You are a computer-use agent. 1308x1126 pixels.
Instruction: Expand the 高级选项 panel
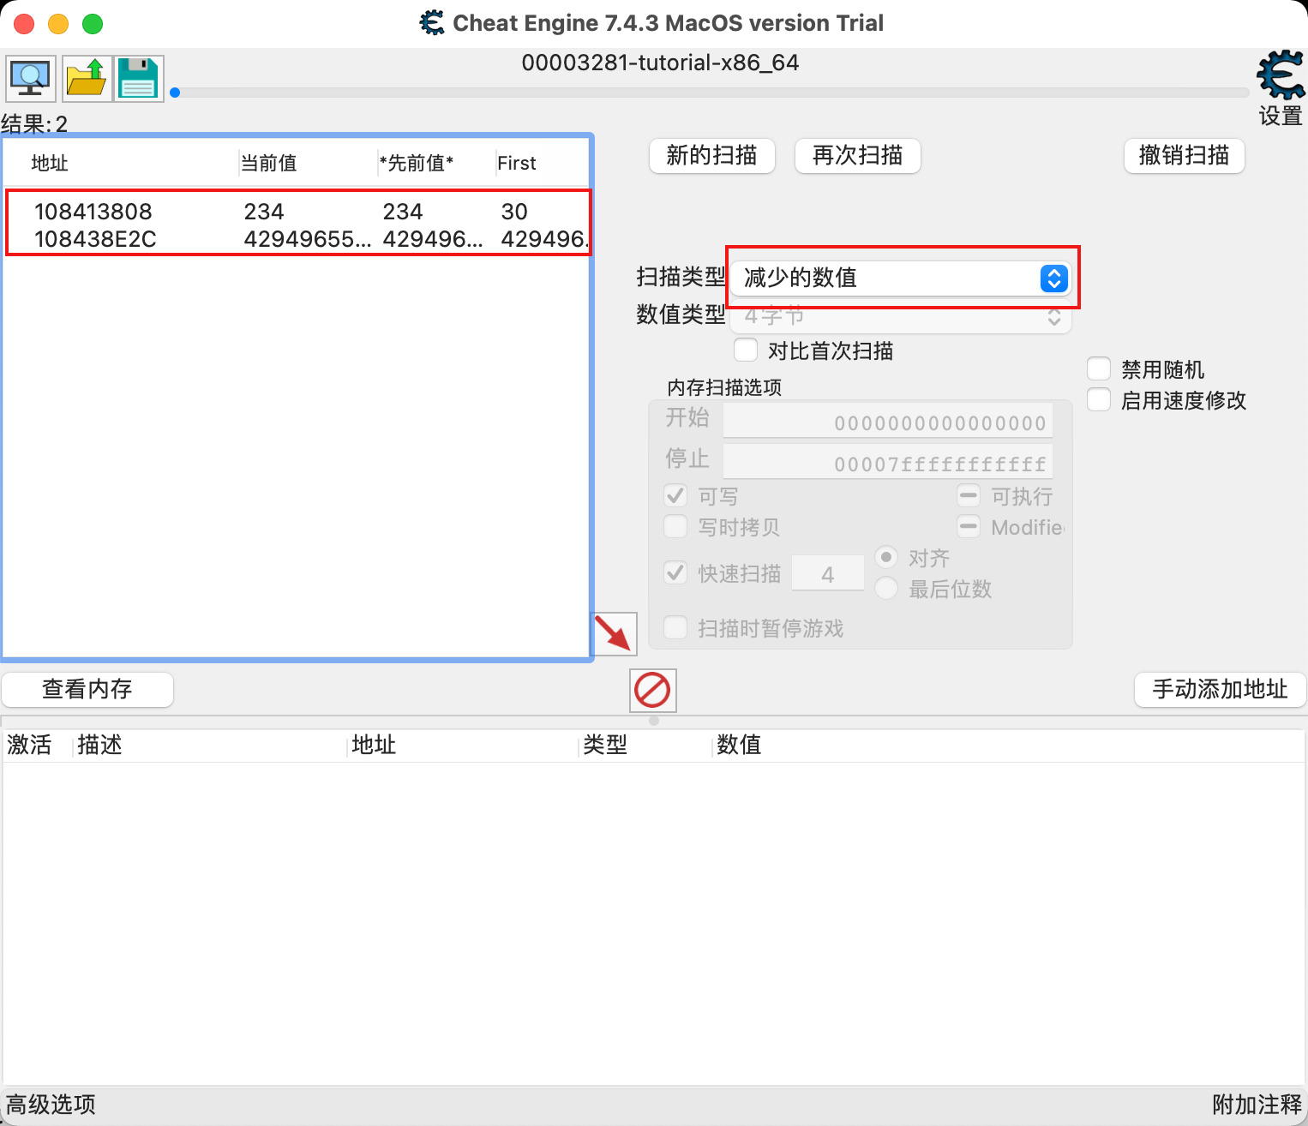click(49, 1105)
